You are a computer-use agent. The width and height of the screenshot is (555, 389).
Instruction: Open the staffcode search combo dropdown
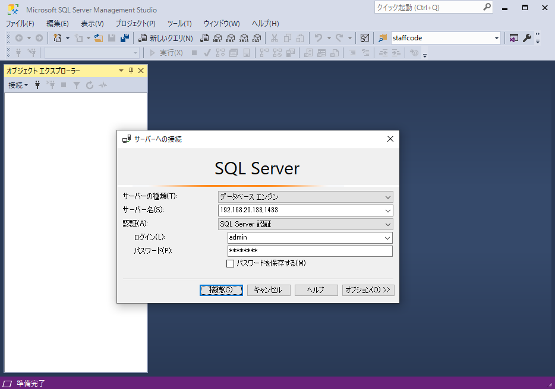(x=497, y=38)
